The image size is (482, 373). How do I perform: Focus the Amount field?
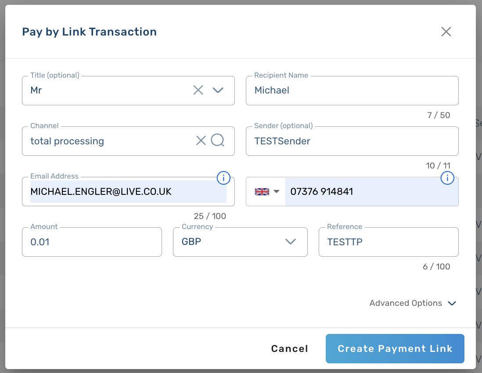click(x=92, y=242)
